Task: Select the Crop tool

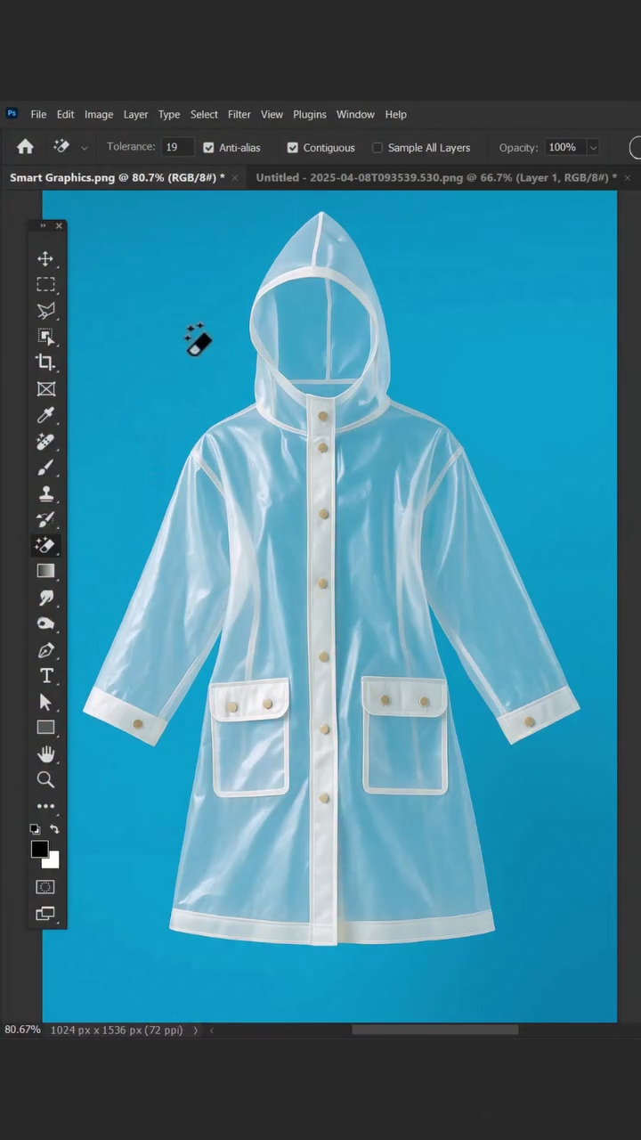Action: click(x=45, y=362)
